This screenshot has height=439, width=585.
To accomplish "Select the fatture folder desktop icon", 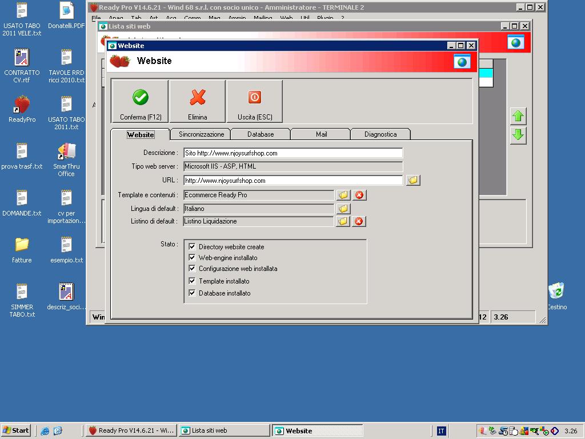I will click(22, 250).
